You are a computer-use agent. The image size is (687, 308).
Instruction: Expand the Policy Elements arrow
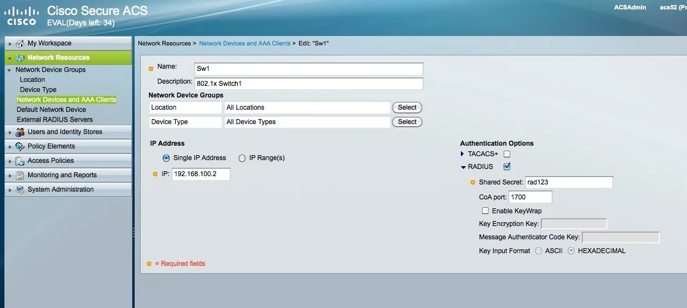tap(10, 146)
